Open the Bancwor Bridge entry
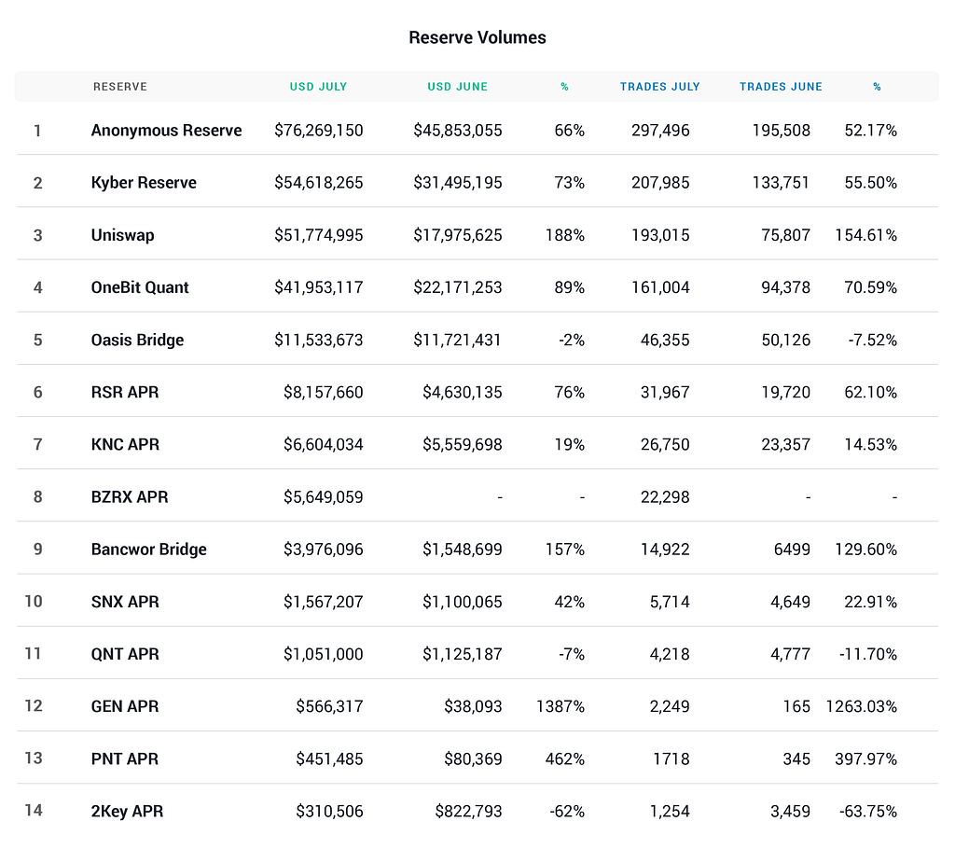Viewport: 955px width, 849px height. 148,549
